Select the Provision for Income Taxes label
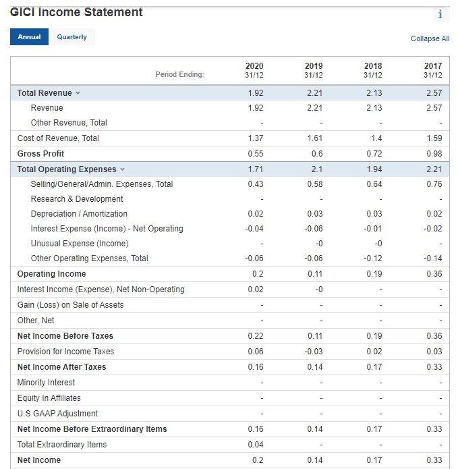The image size is (458, 469). click(x=65, y=352)
